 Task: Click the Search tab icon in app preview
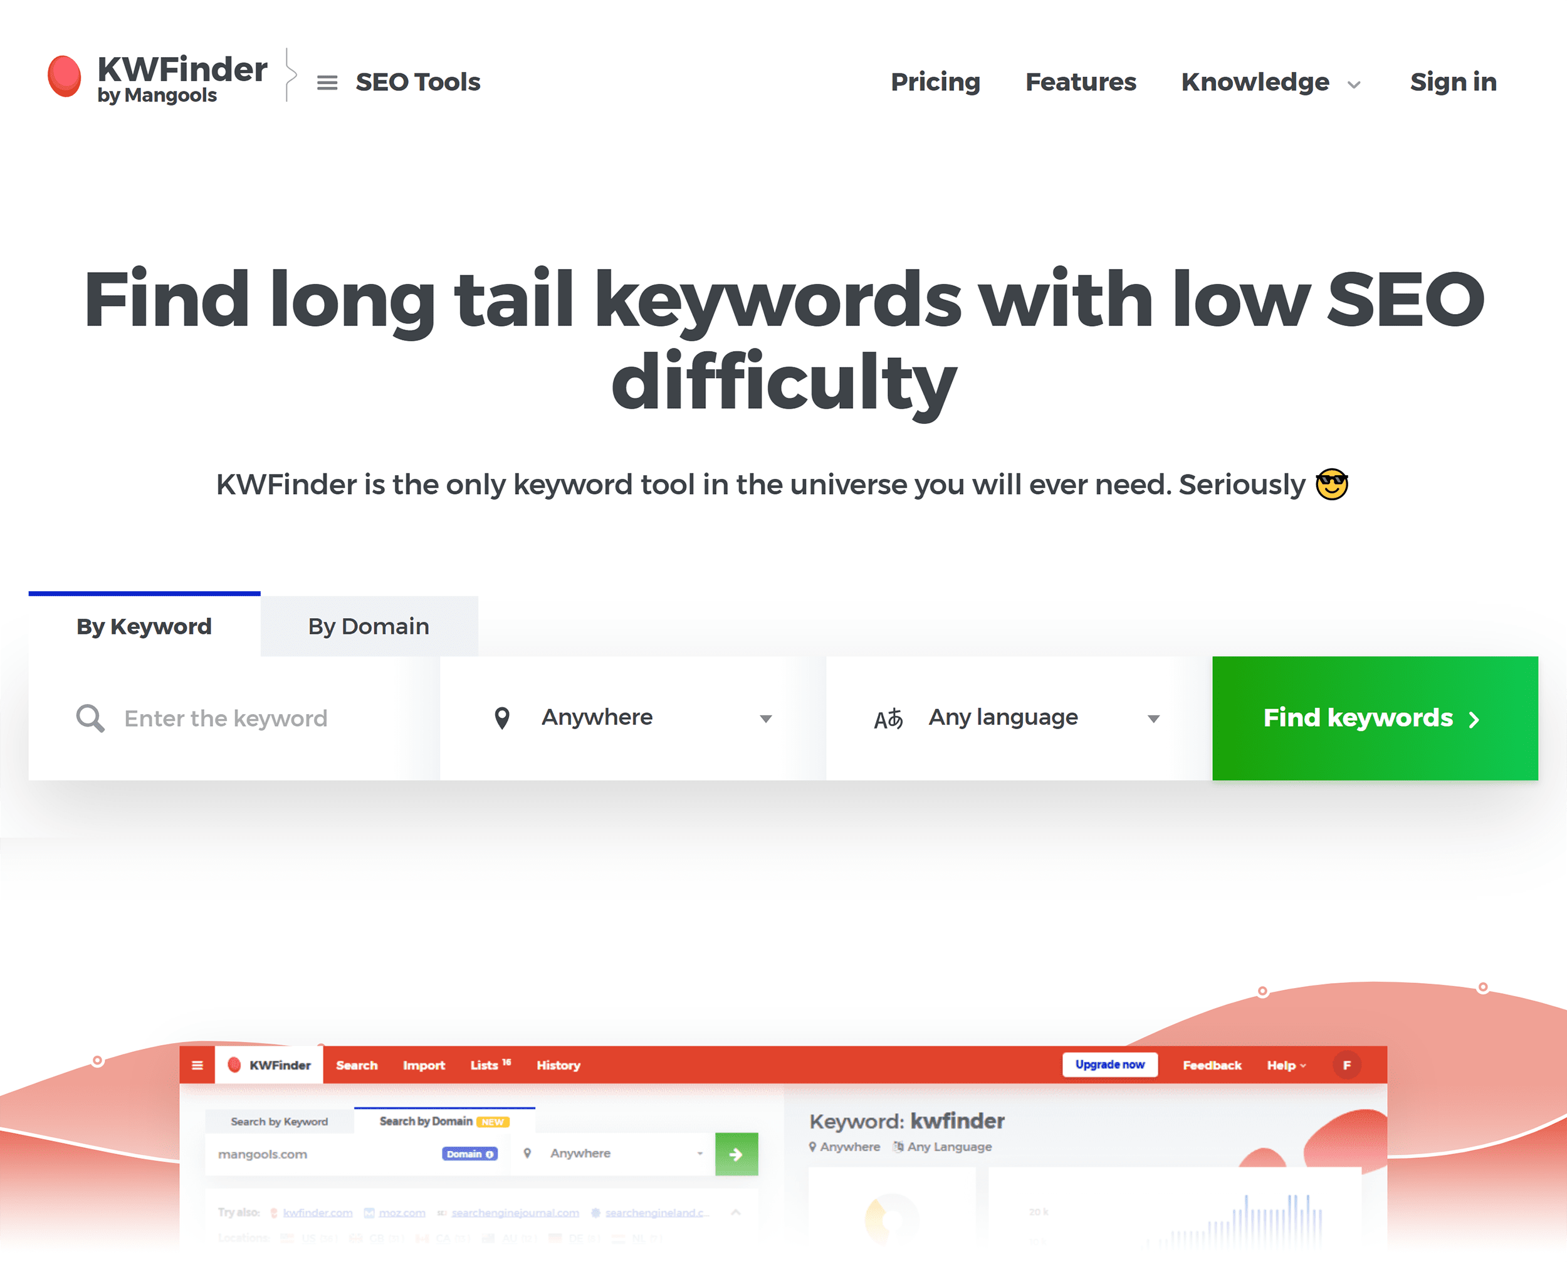coord(357,1064)
